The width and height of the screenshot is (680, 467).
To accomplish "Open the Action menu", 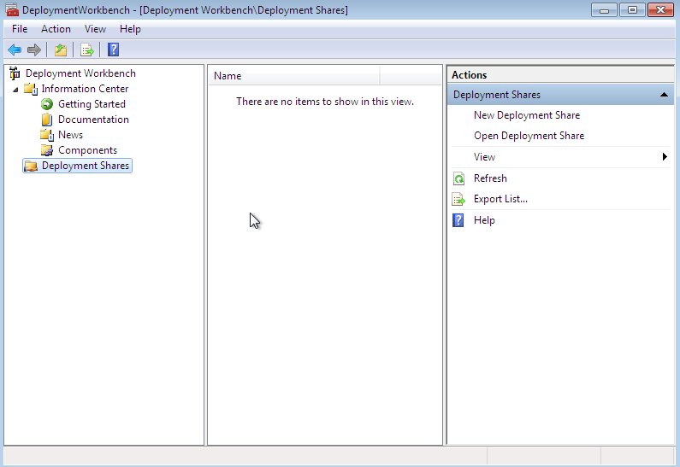I will point(56,29).
